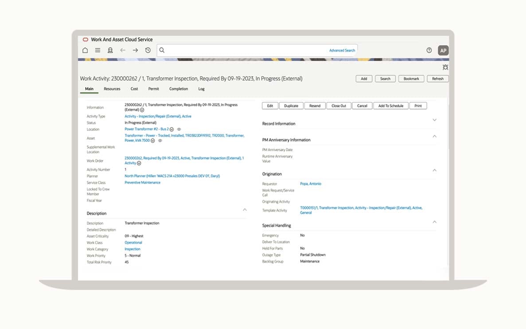Viewport: 526px width, 329px height.
Task: Switch to the Resources tab
Action: tap(112, 89)
